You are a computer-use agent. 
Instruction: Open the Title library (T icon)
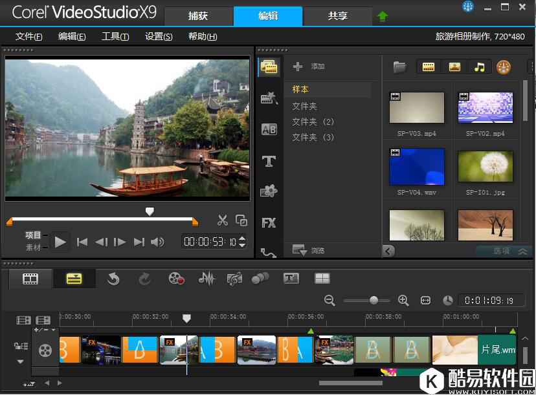tap(269, 161)
